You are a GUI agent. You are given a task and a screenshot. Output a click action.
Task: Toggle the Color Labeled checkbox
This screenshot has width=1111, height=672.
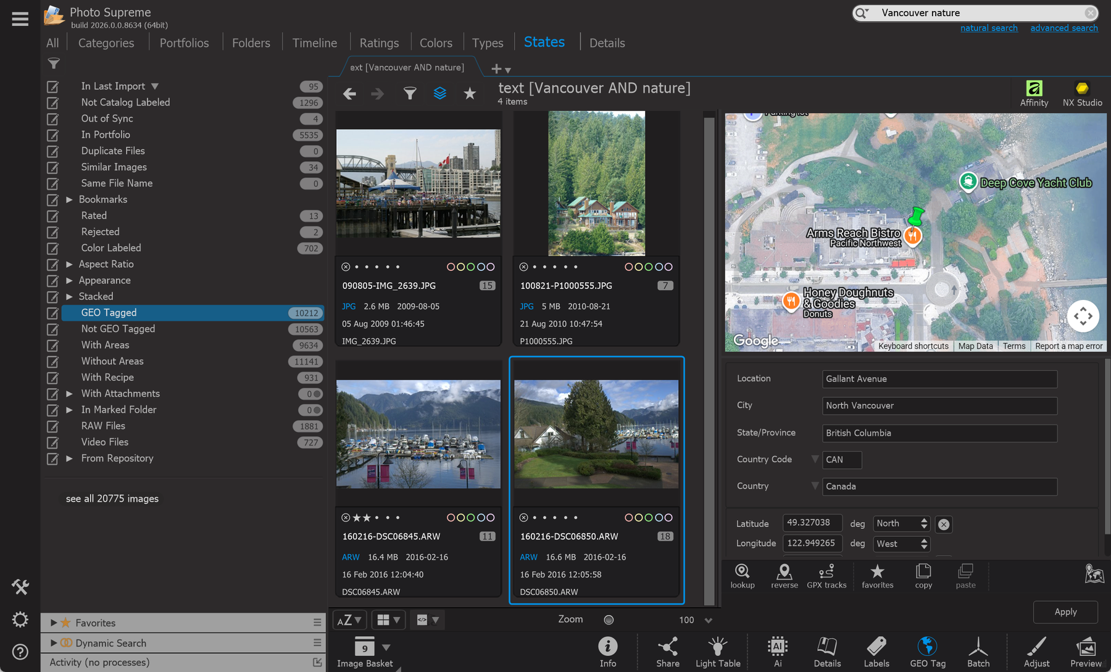(x=53, y=248)
